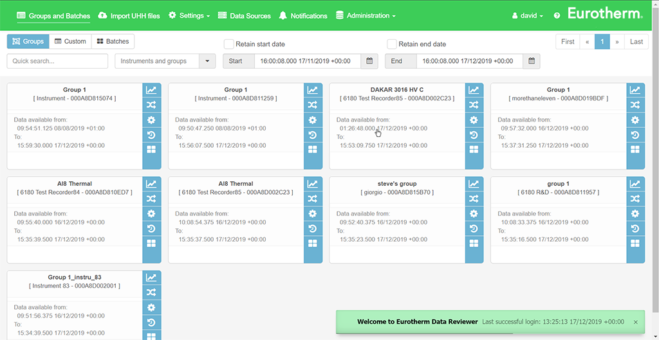This screenshot has height=340, width=659.
Task: Click history icon on first AI8 Thermal card
Action: [151, 228]
